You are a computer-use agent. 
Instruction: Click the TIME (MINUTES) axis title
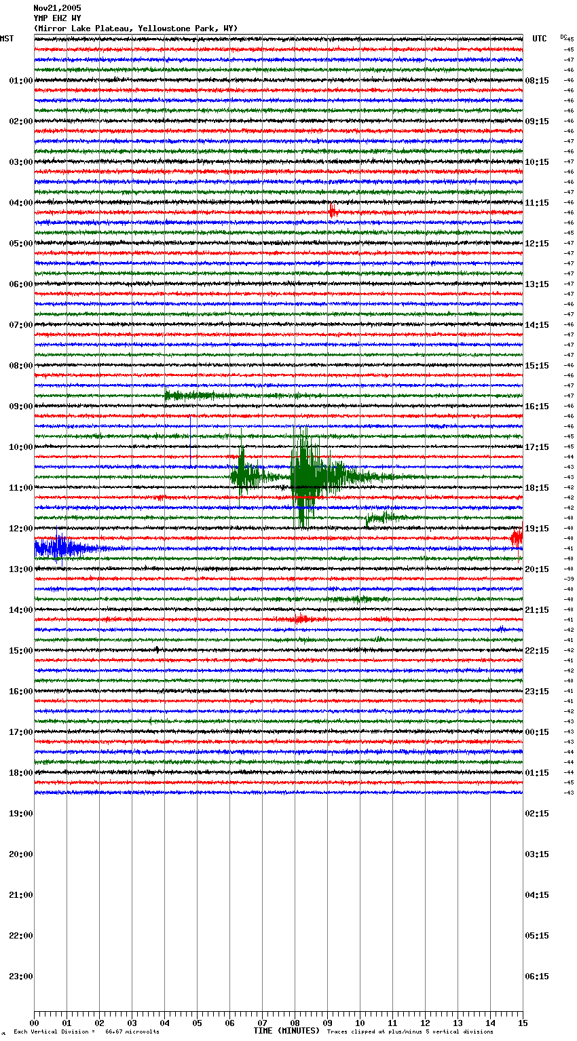click(286, 1031)
